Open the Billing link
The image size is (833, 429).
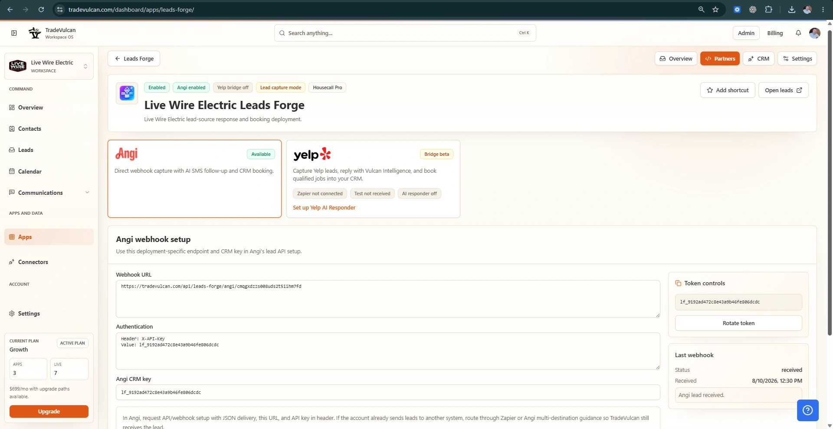point(775,33)
